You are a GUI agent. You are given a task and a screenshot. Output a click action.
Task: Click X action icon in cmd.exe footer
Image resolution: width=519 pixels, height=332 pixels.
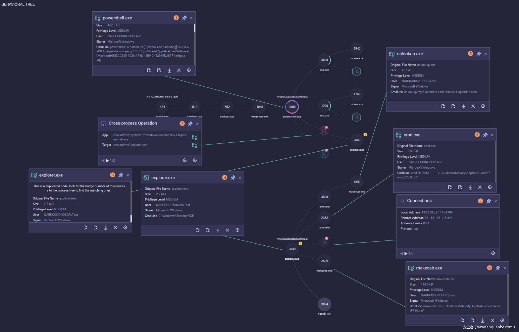(480, 187)
